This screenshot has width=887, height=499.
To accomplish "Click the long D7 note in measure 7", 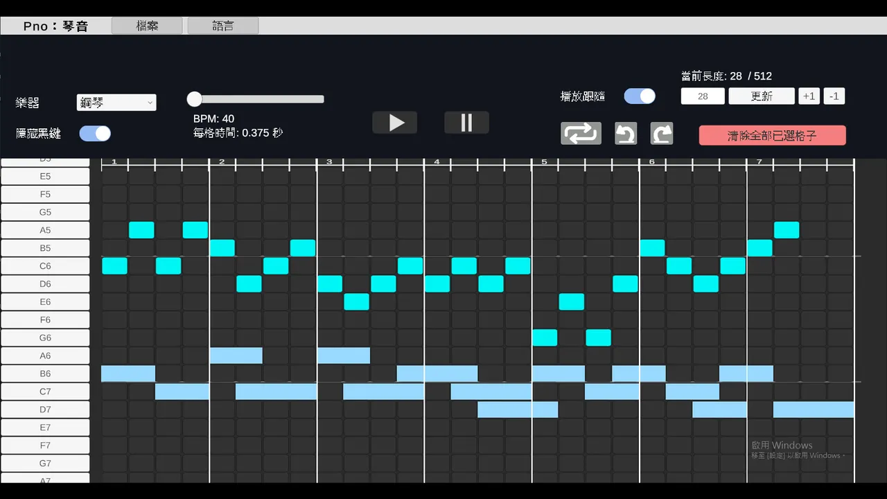I will tap(814, 410).
